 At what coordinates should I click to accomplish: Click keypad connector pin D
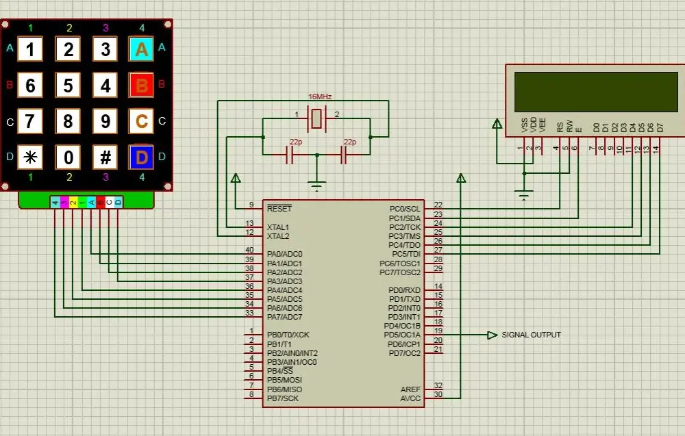[x=118, y=202]
